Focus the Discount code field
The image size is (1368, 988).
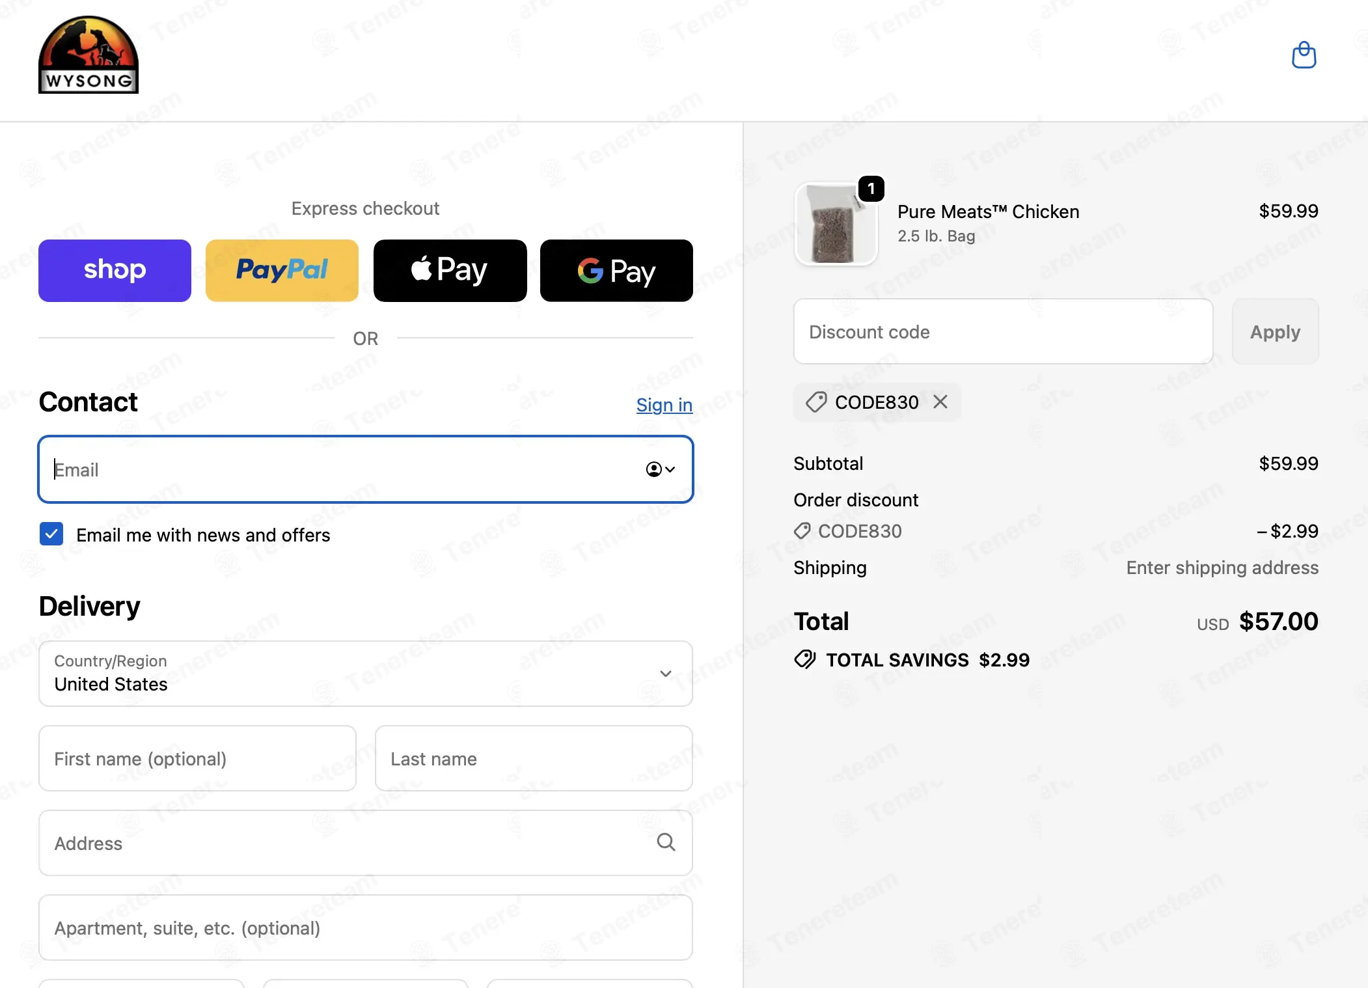pos(1003,332)
